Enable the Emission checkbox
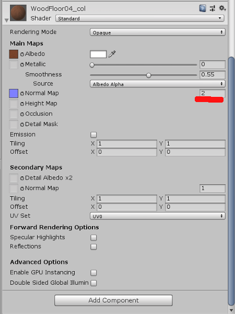 [93, 135]
